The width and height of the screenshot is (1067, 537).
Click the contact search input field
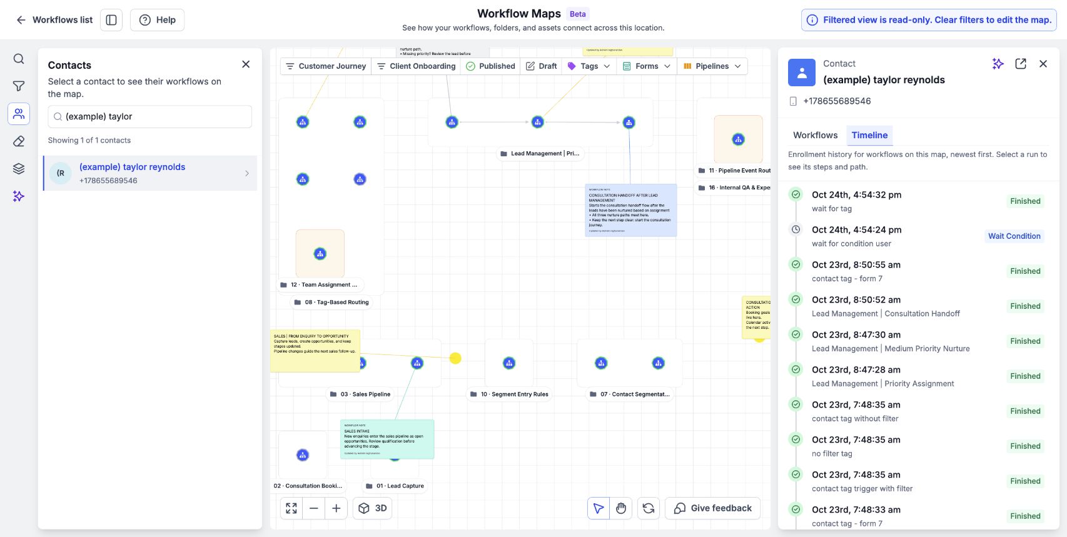150,116
